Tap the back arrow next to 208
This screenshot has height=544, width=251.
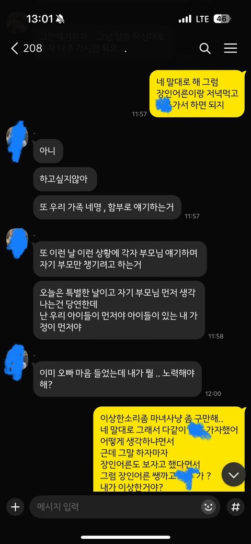(14, 49)
